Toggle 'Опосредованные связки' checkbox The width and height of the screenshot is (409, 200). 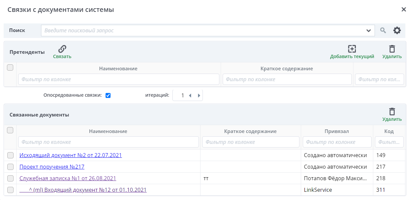[x=108, y=95]
